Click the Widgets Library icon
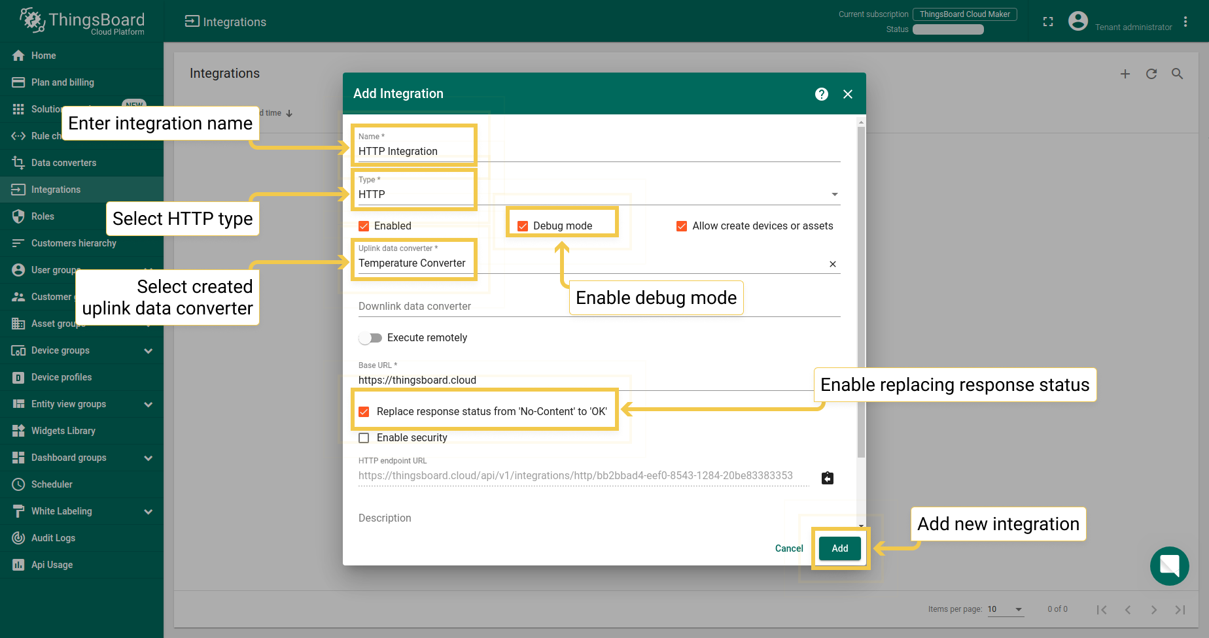1209x638 pixels. click(18, 431)
